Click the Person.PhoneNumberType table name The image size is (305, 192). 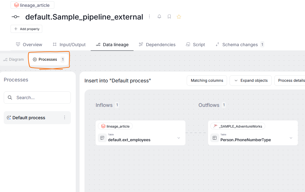246,140
